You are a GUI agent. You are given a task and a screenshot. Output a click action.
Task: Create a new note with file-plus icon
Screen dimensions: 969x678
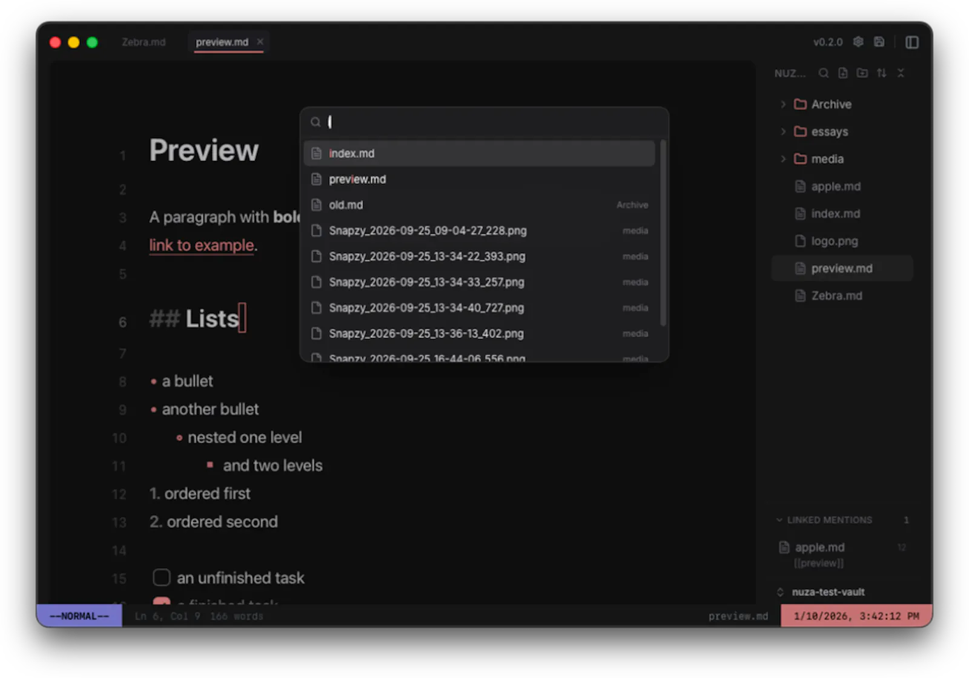pyautogui.click(x=843, y=73)
